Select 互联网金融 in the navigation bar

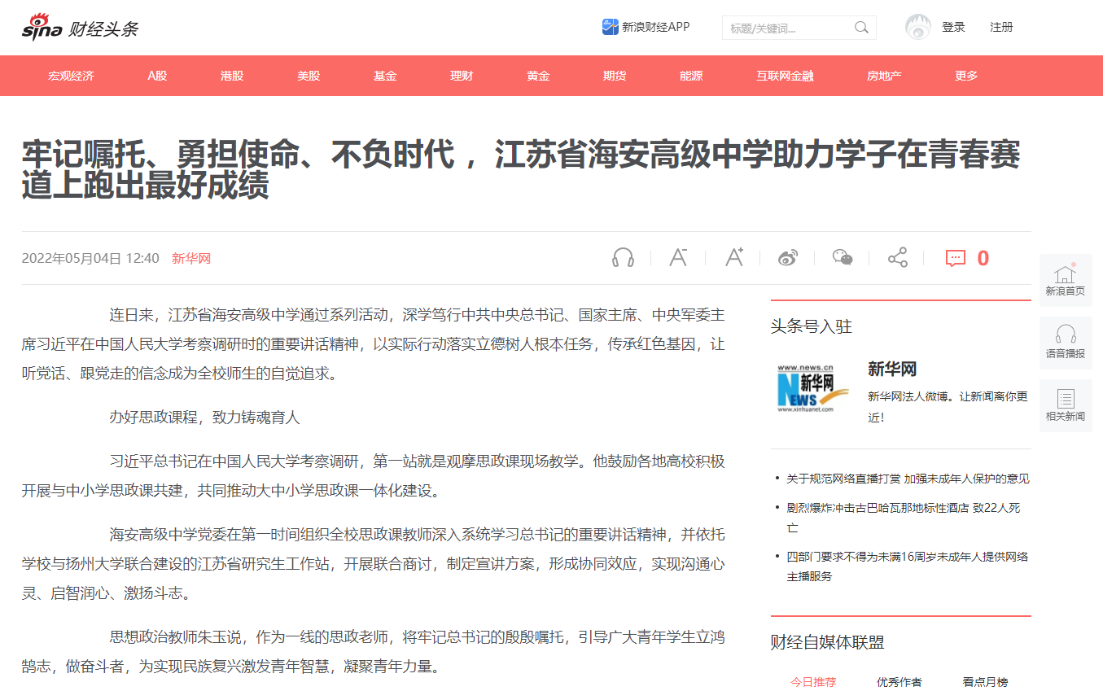tap(785, 76)
